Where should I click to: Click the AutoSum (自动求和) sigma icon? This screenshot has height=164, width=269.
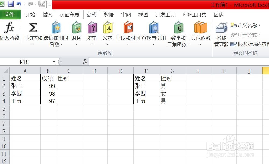(33, 27)
